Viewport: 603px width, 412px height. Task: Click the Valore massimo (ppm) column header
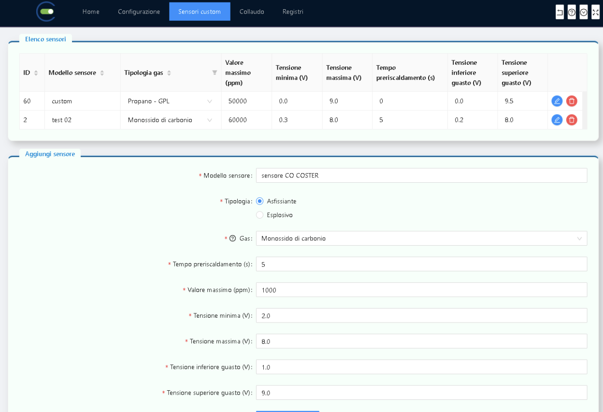[x=246, y=73]
